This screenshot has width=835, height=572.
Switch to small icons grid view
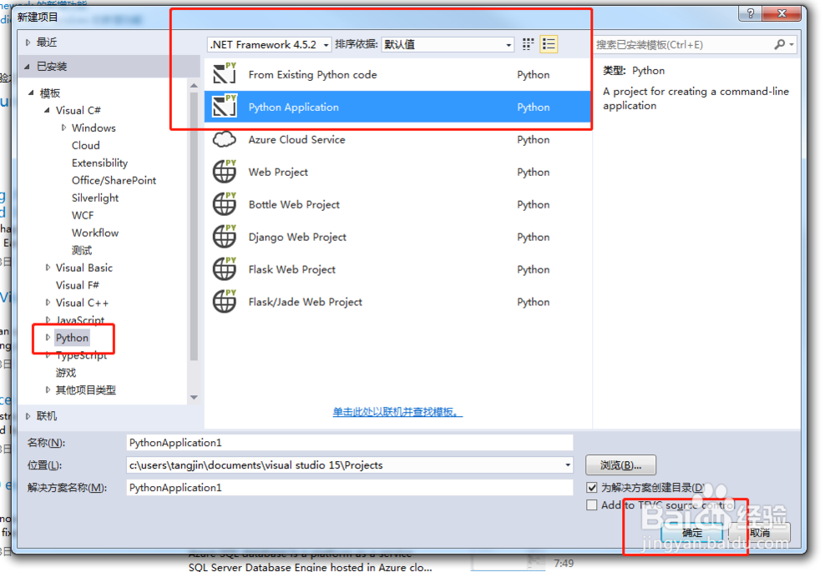(528, 44)
